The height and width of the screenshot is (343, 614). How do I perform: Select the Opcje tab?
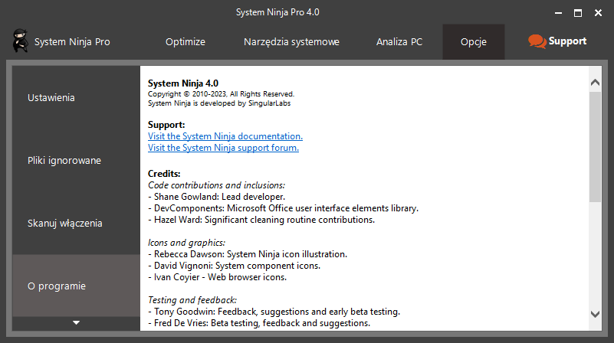pos(474,42)
